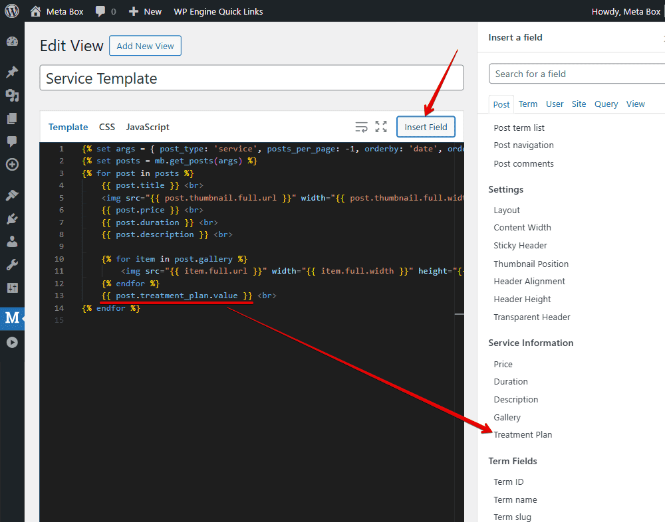Click the Insert Field button

click(x=426, y=127)
